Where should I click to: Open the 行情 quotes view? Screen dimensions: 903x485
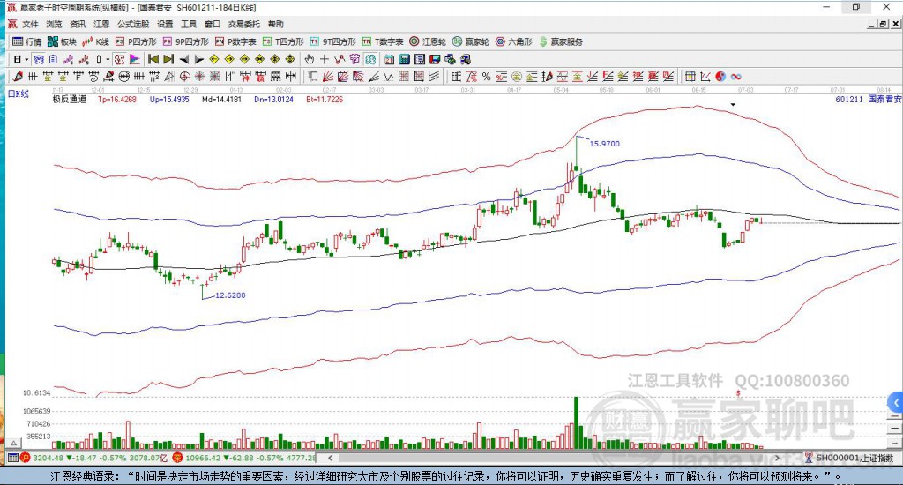pyautogui.click(x=27, y=41)
